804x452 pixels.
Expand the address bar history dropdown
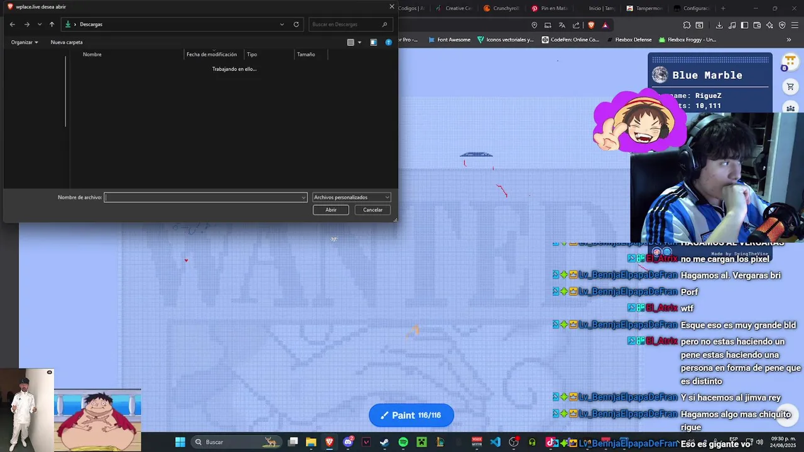[281, 24]
